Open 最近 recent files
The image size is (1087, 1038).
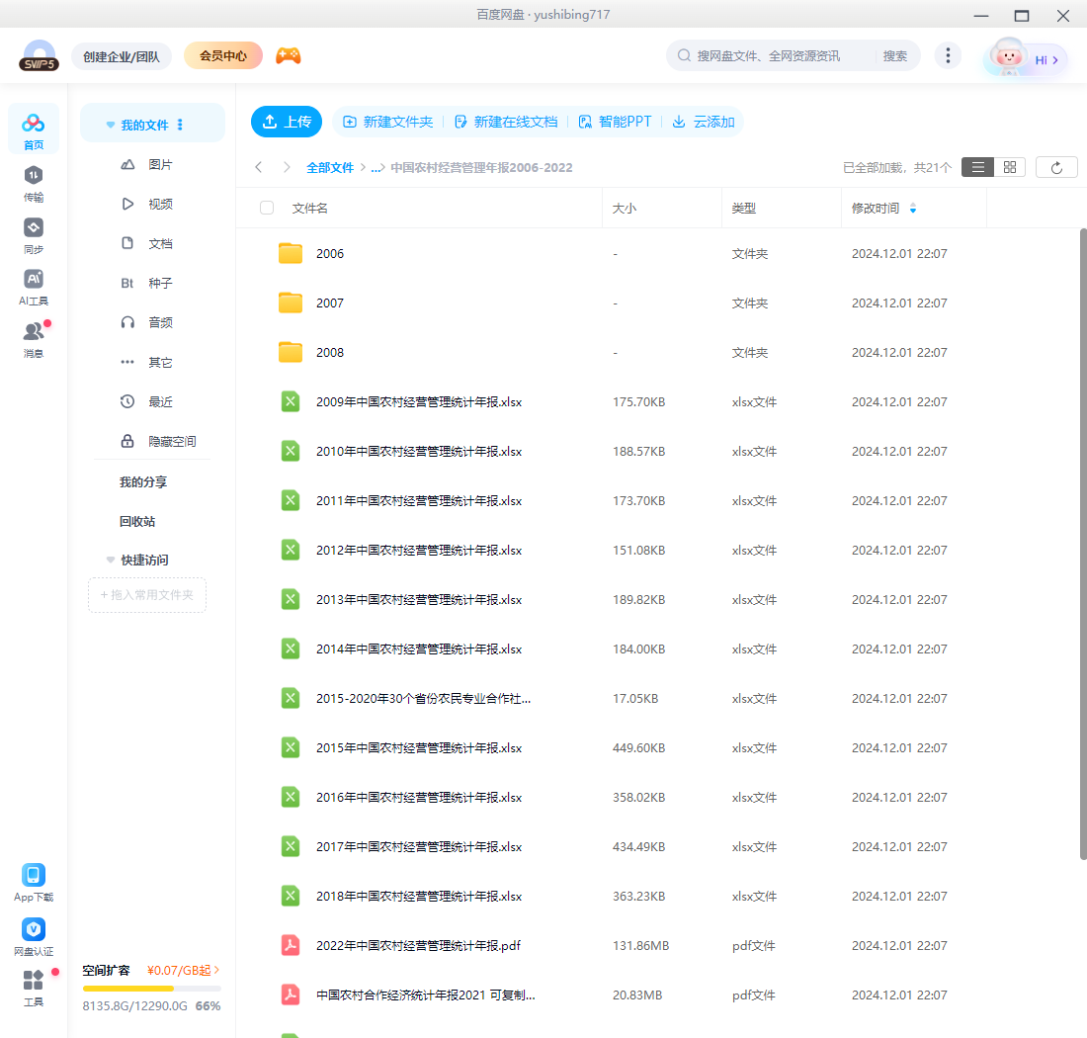coord(146,401)
